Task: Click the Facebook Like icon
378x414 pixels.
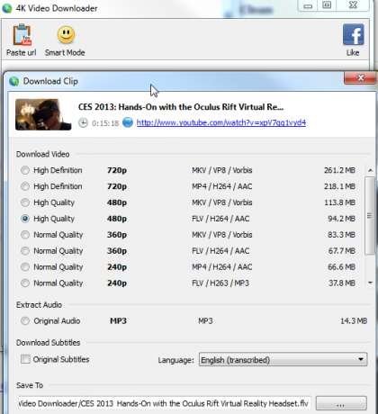Action: point(354,34)
